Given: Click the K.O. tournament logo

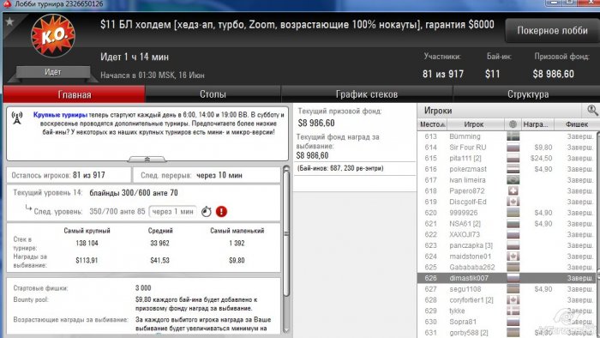Looking at the screenshot, I should (53, 35).
